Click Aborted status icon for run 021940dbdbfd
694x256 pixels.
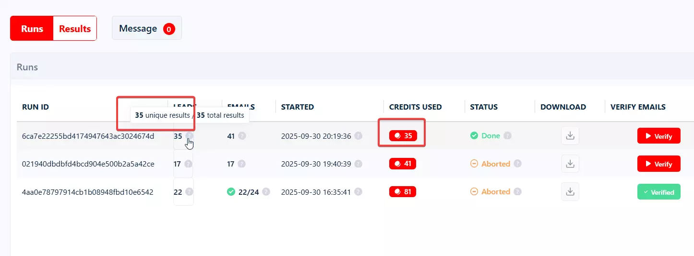[x=474, y=164]
